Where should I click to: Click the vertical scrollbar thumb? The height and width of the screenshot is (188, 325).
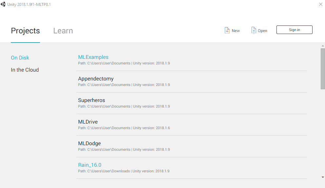(x=323, y=69)
